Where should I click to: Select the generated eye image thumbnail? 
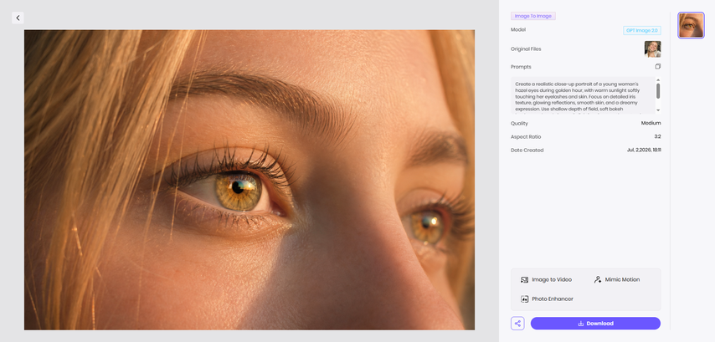click(x=691, y=25)
